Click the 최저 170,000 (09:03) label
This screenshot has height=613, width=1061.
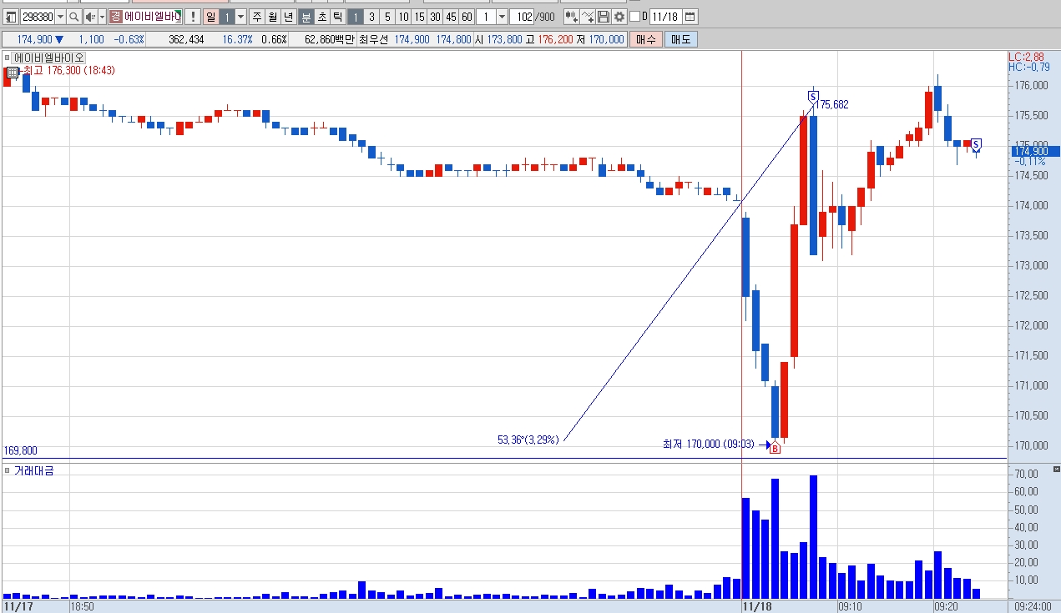pos(710,445)
